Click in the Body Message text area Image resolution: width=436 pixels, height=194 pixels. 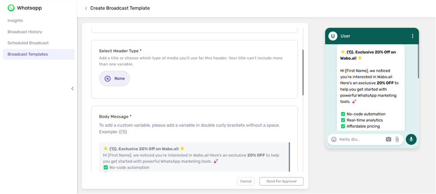pos(194,157)
